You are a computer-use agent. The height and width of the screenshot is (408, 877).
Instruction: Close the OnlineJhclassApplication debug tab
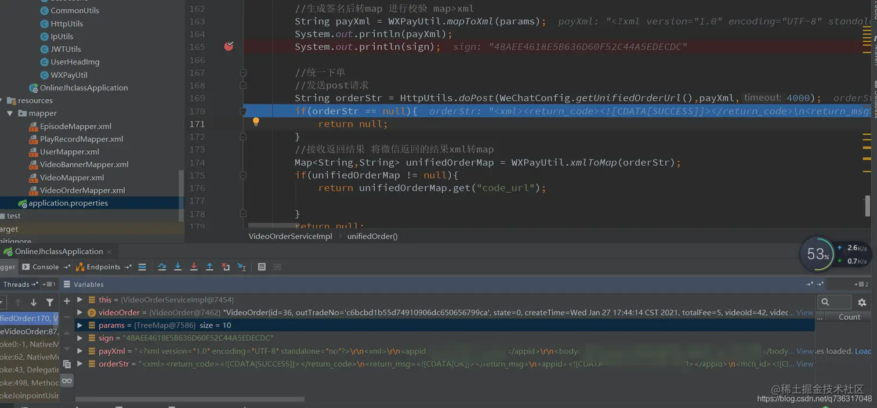[x=109, y=252]
